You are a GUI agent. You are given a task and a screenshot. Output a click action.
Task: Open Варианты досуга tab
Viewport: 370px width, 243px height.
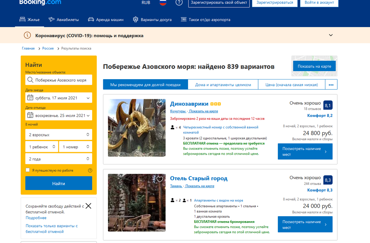pyautogui.click(x=152, y=20)
